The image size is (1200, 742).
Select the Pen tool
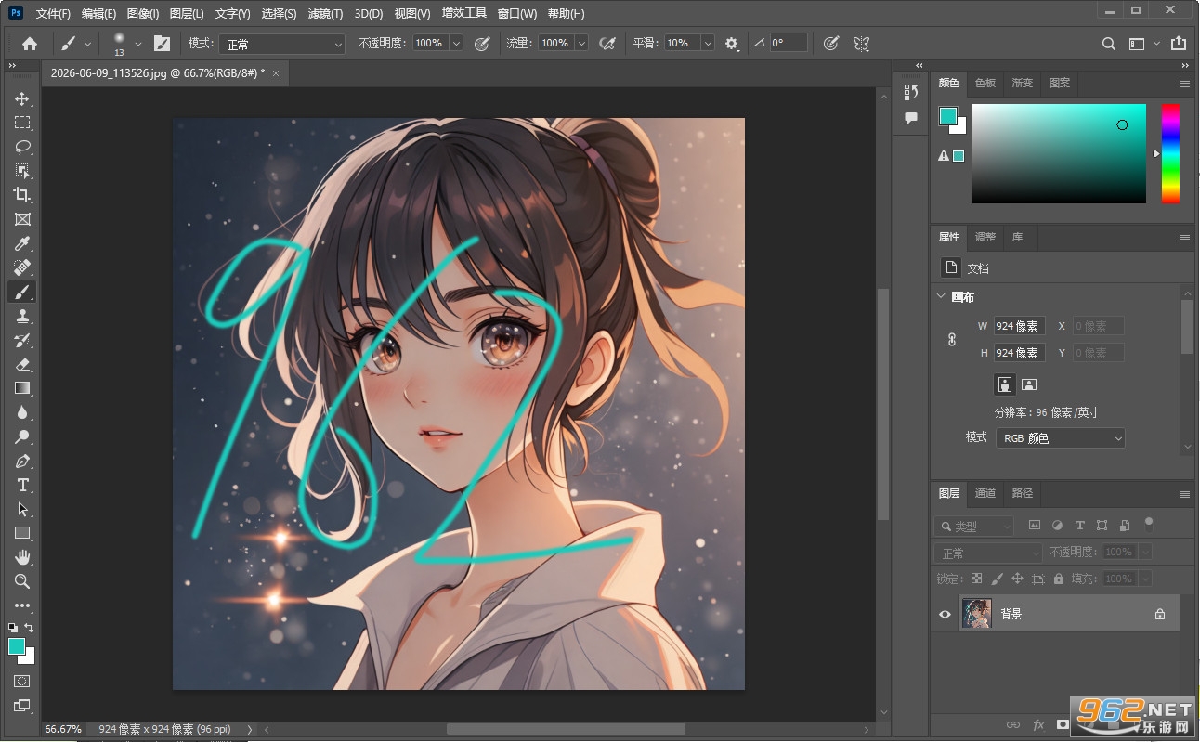pos(22,461)
